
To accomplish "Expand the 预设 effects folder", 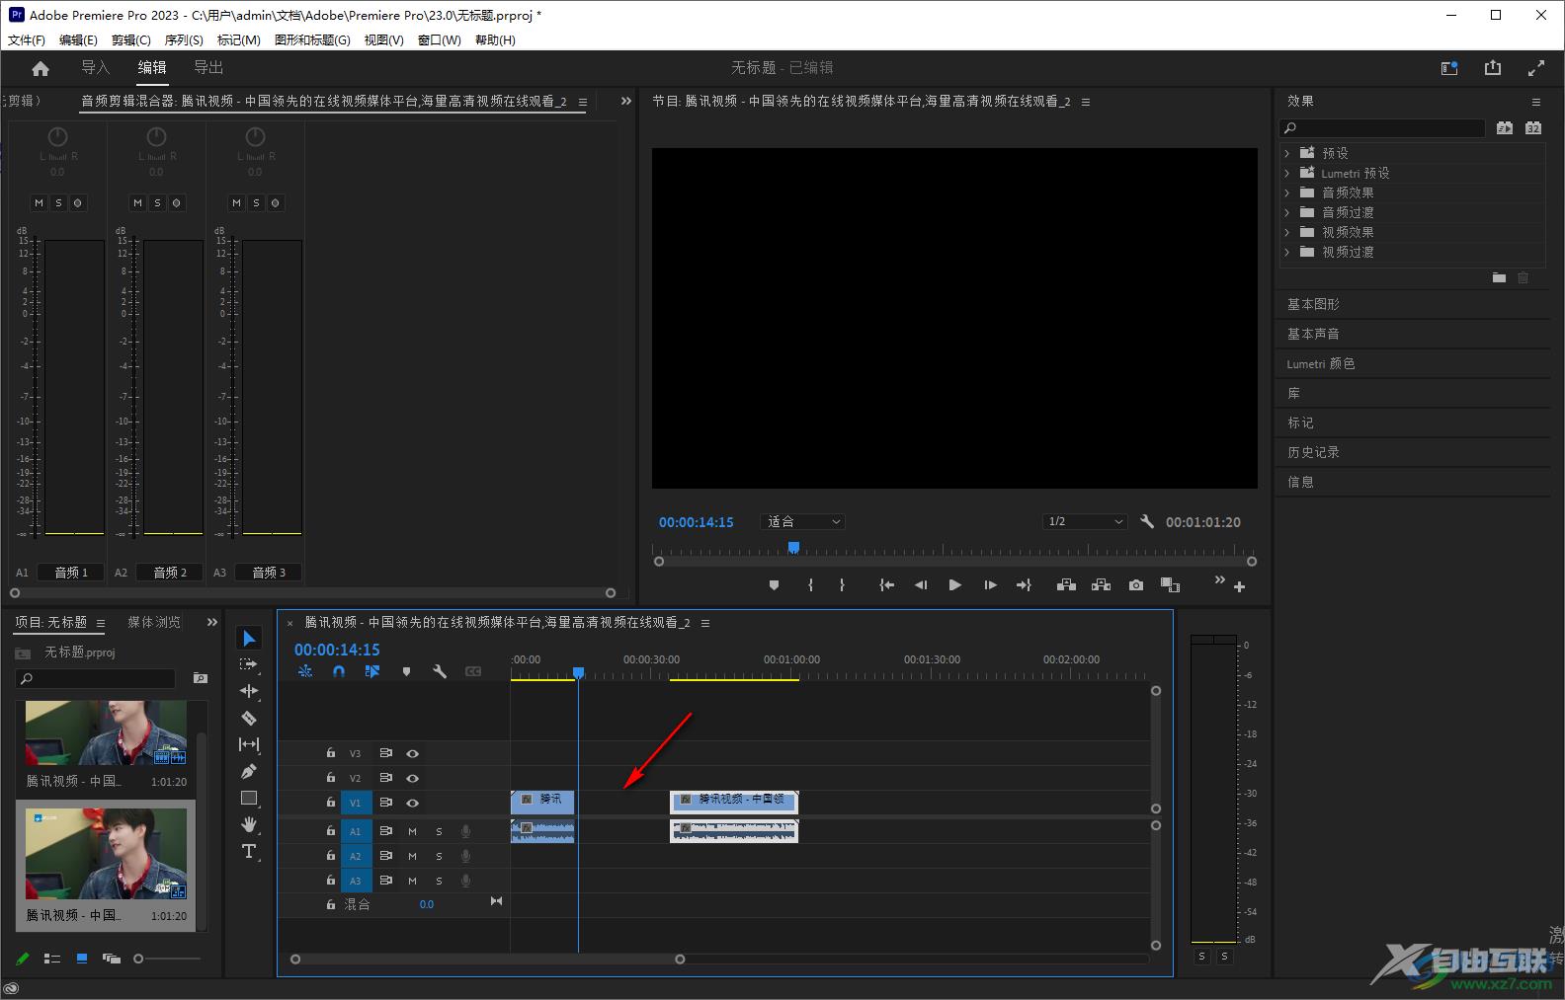I will click(1286, 153).
